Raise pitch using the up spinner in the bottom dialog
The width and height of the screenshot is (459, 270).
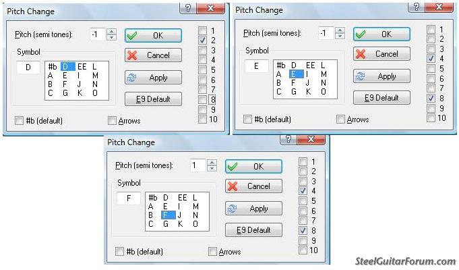[x=212, y=163]
